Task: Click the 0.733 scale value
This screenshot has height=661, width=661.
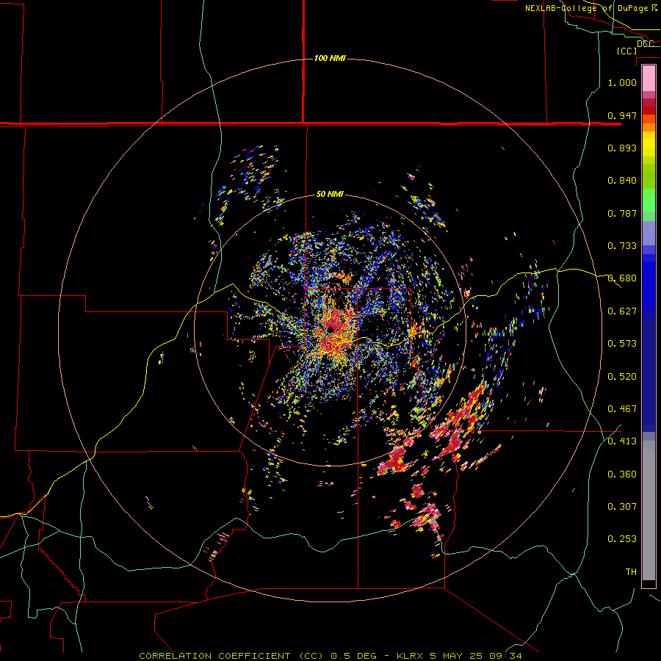Action: coord(622,246)
